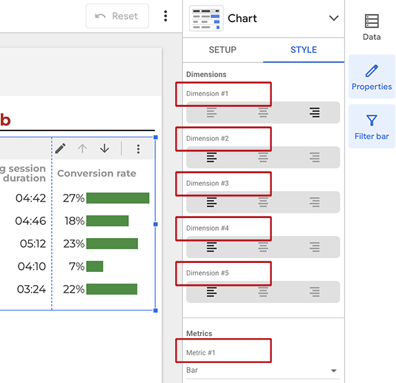Click the green bar next to 7%
396x383 pixels.
coord(95,266)
